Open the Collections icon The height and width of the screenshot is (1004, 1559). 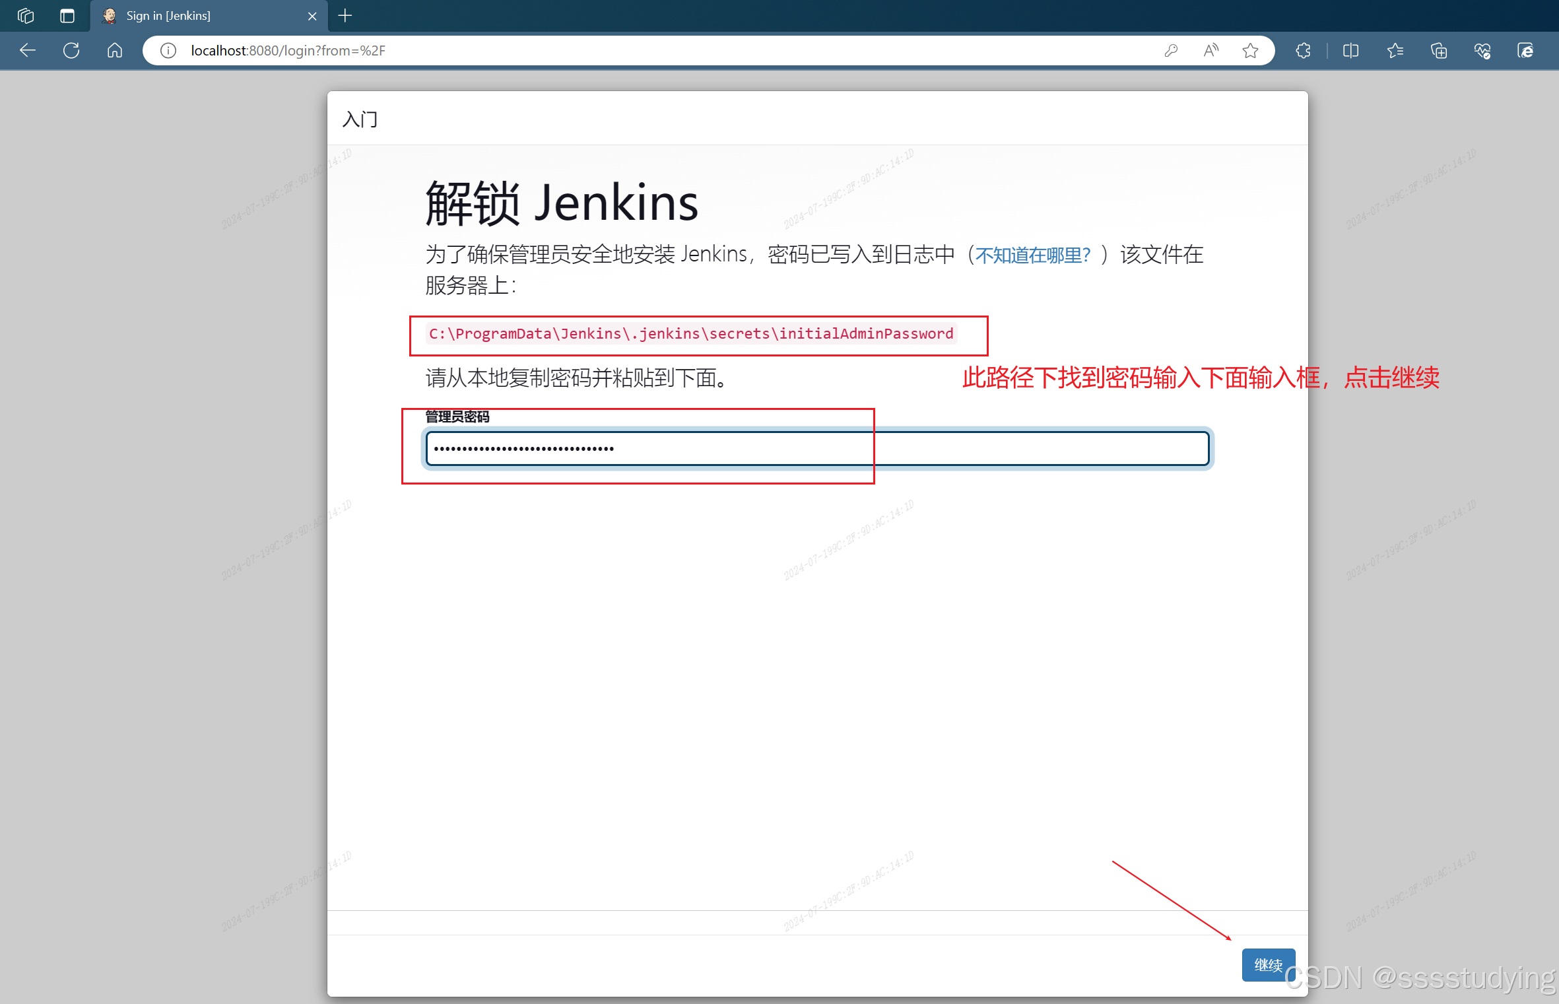coord(1439,50)
